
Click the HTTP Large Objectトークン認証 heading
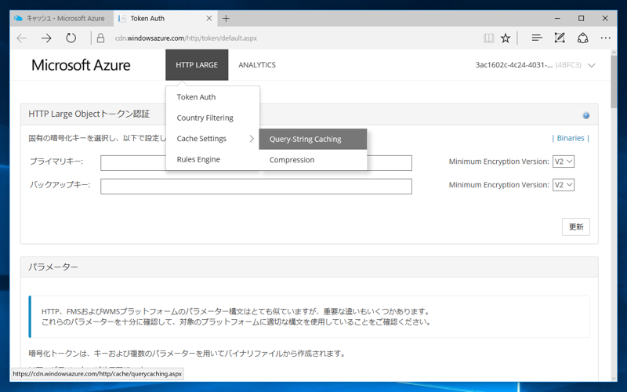pyautogui.click(x=89, y=114)
